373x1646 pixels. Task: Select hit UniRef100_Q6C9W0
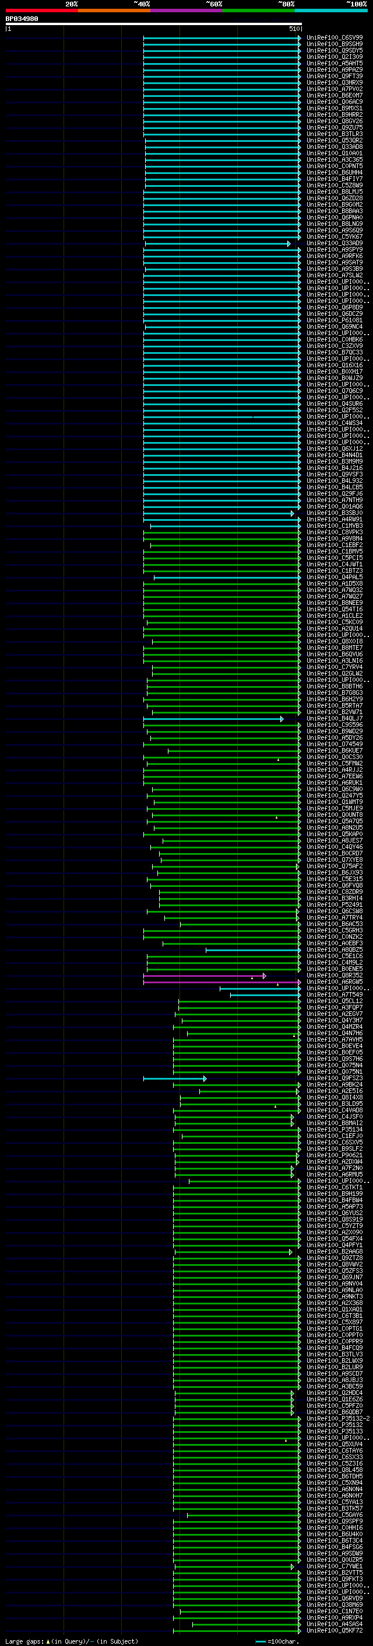coord(334,789)
